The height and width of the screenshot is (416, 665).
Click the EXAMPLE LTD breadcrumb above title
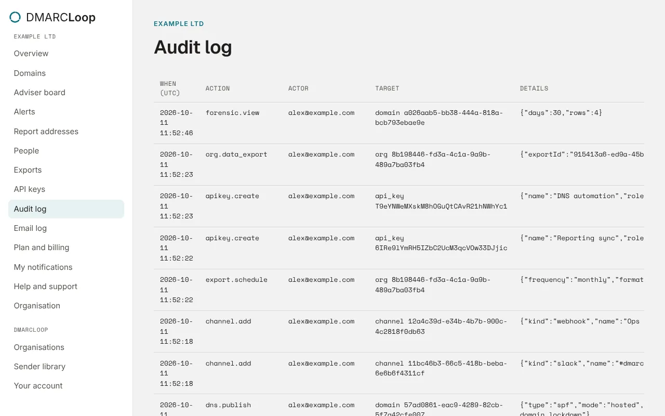click(x=179, y=24)
